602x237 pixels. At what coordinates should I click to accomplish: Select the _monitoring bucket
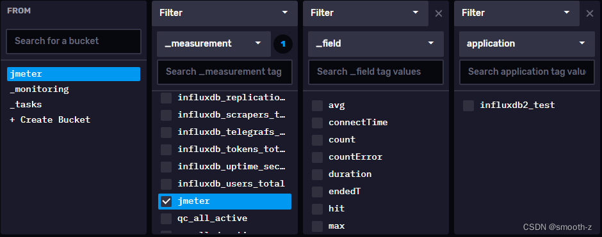coord(39,89)
